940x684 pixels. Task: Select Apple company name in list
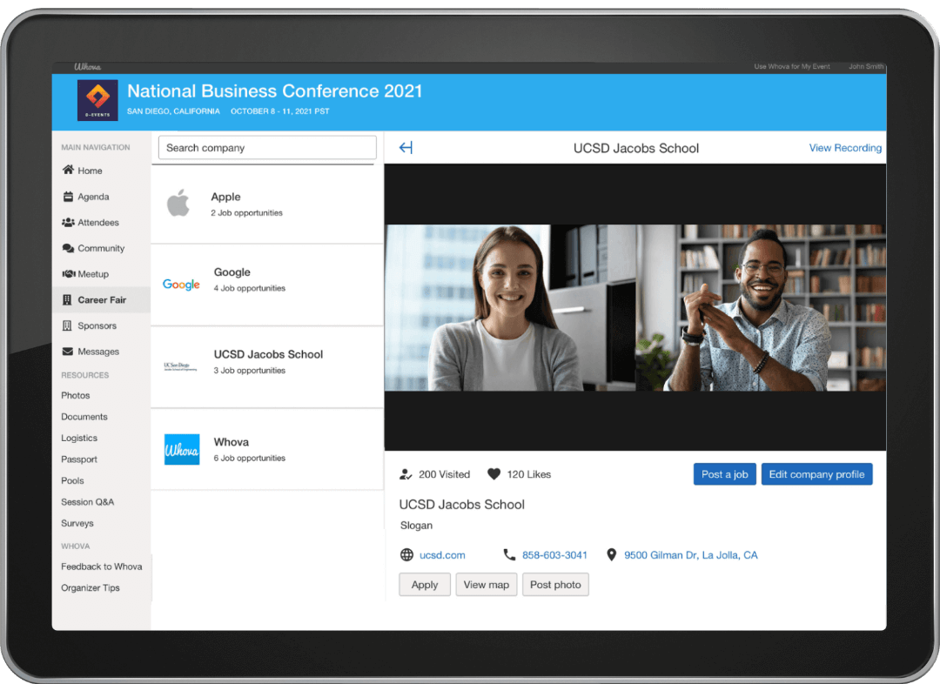225,197
